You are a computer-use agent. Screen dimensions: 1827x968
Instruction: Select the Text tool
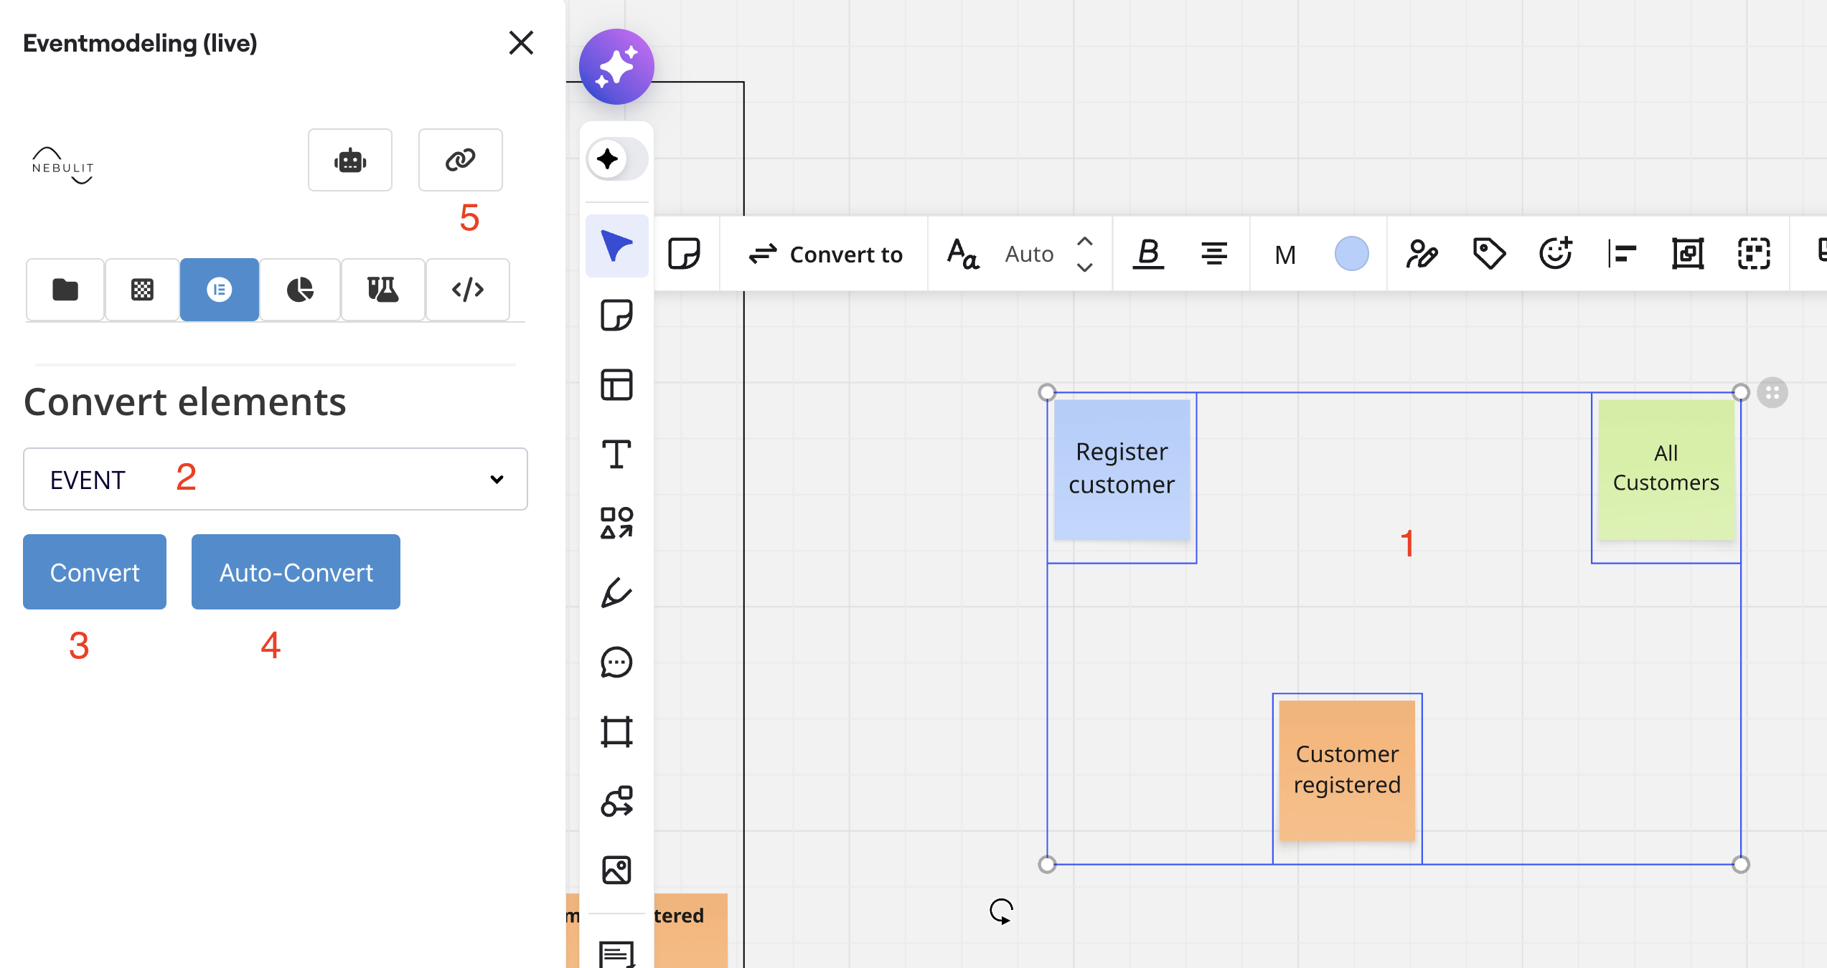click(616, 455)
